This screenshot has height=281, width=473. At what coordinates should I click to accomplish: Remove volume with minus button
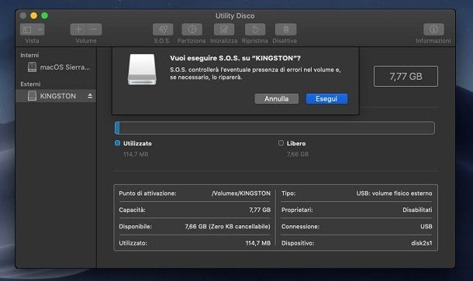94,29
